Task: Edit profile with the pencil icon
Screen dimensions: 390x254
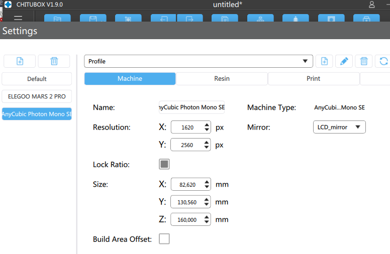Action: point(344,61)
